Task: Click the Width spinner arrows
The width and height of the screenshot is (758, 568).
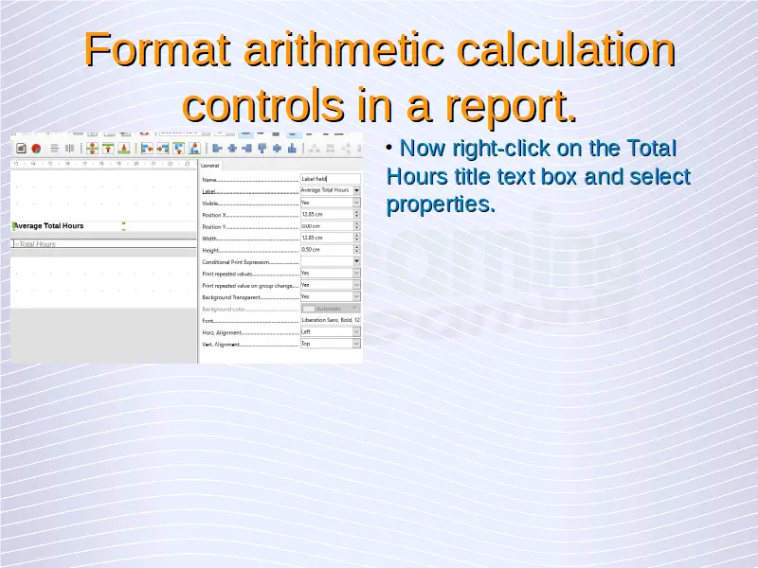Action: (357, 238)
